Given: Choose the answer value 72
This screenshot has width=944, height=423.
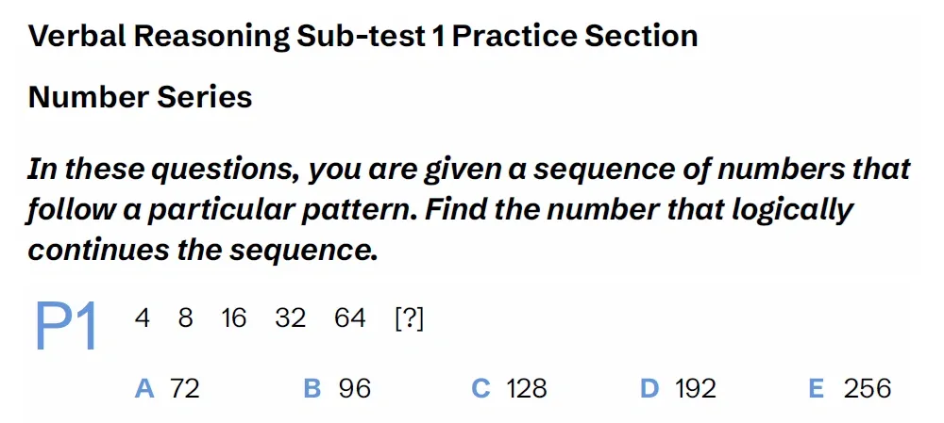Looking at the screenshot, I should point(185,388).
